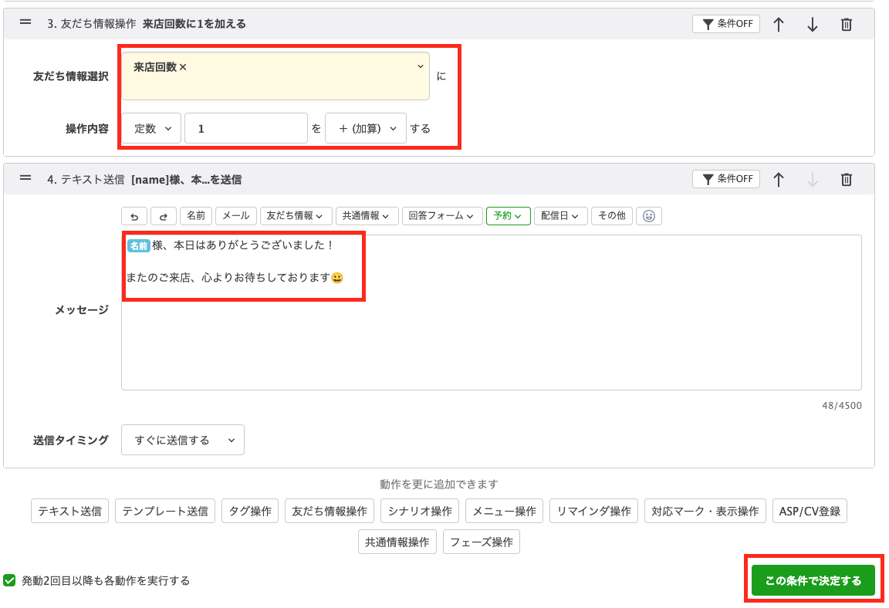The height and width of the screenshot is (608, 889).
Task: Open the 予約 insertion menu
Action: pyautogui.click(x=508, y=216)
